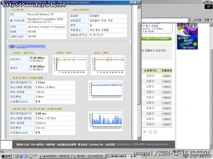Click the 연결 links toolbar label

207,20
